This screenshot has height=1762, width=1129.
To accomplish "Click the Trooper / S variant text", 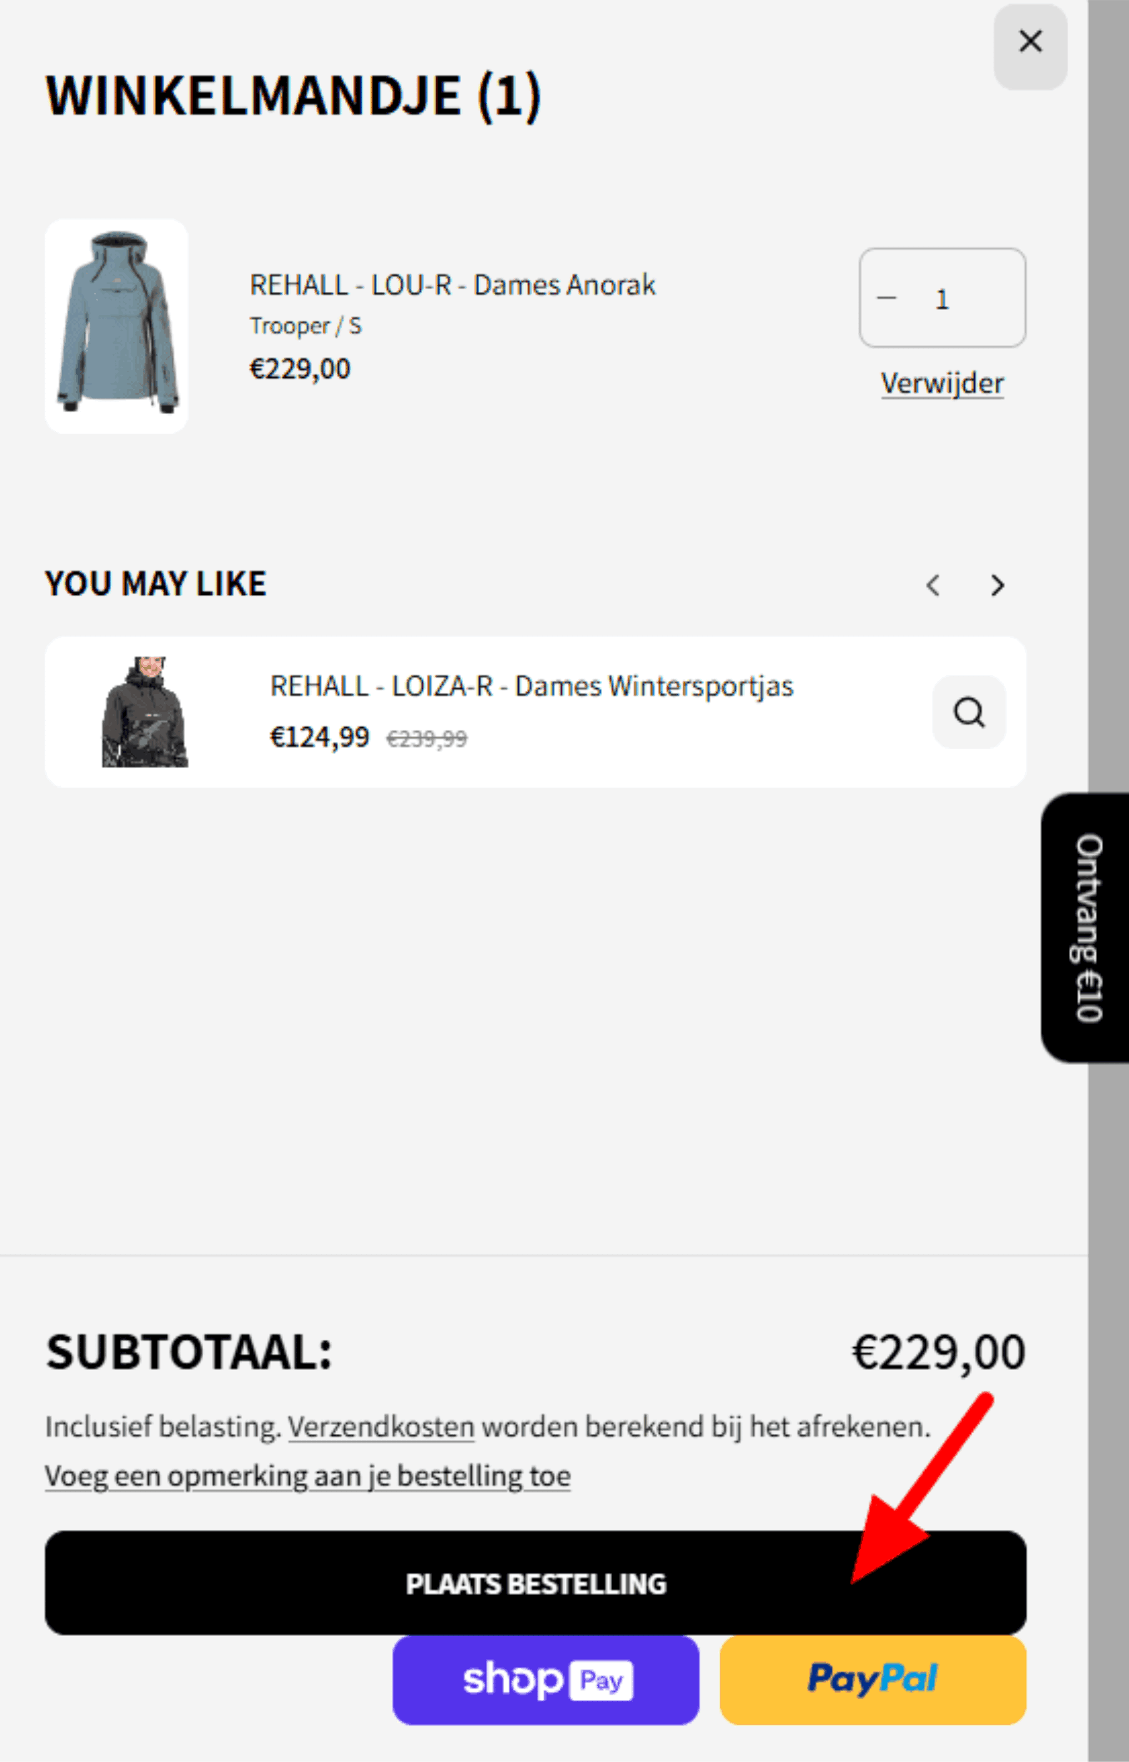I will (305, 326).
